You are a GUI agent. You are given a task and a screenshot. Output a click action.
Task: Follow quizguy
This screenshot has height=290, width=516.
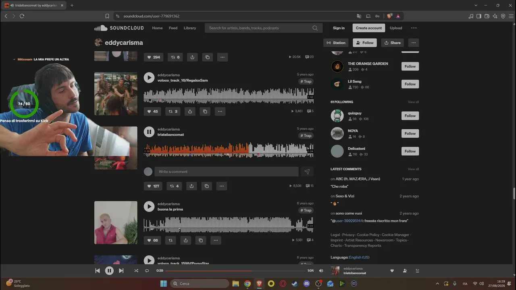click(x=410, y=116)
